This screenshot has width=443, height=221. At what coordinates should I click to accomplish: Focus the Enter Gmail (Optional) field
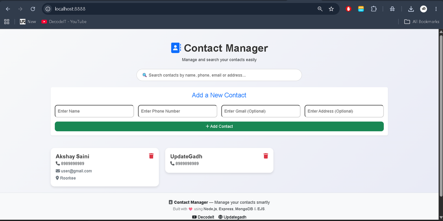point(261,111)
